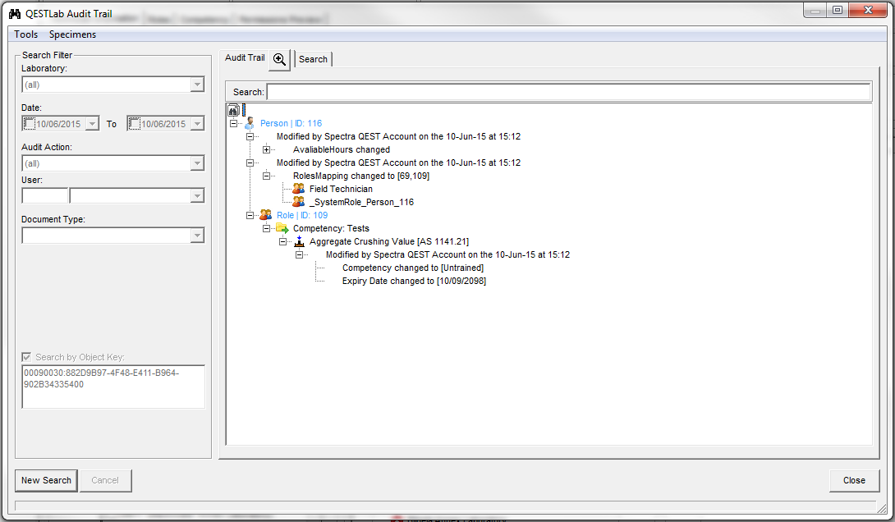Open the Laboratory dropdown
The width and height of the screenshot is (895, 522).
(196, 85)
